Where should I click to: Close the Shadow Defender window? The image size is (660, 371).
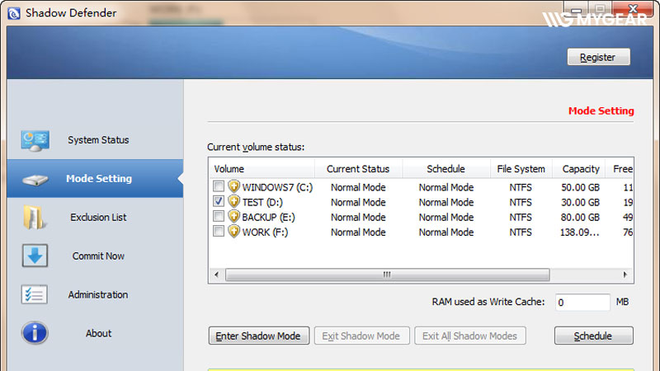coord(633,8)
